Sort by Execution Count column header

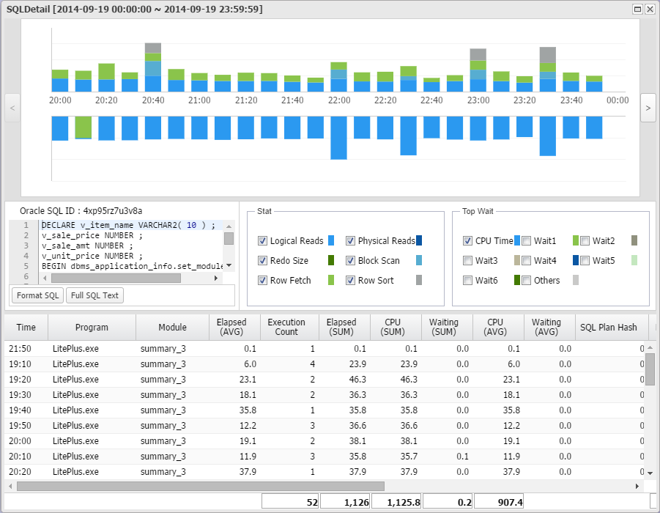pos(289,328)
